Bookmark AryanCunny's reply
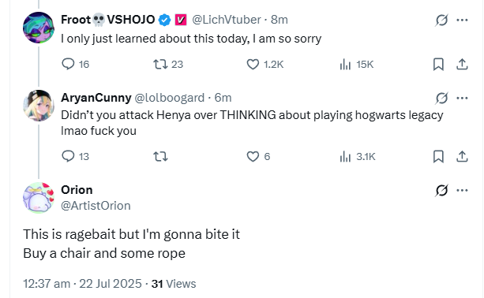This screenshot has width=484, height=298. (438, 156)
